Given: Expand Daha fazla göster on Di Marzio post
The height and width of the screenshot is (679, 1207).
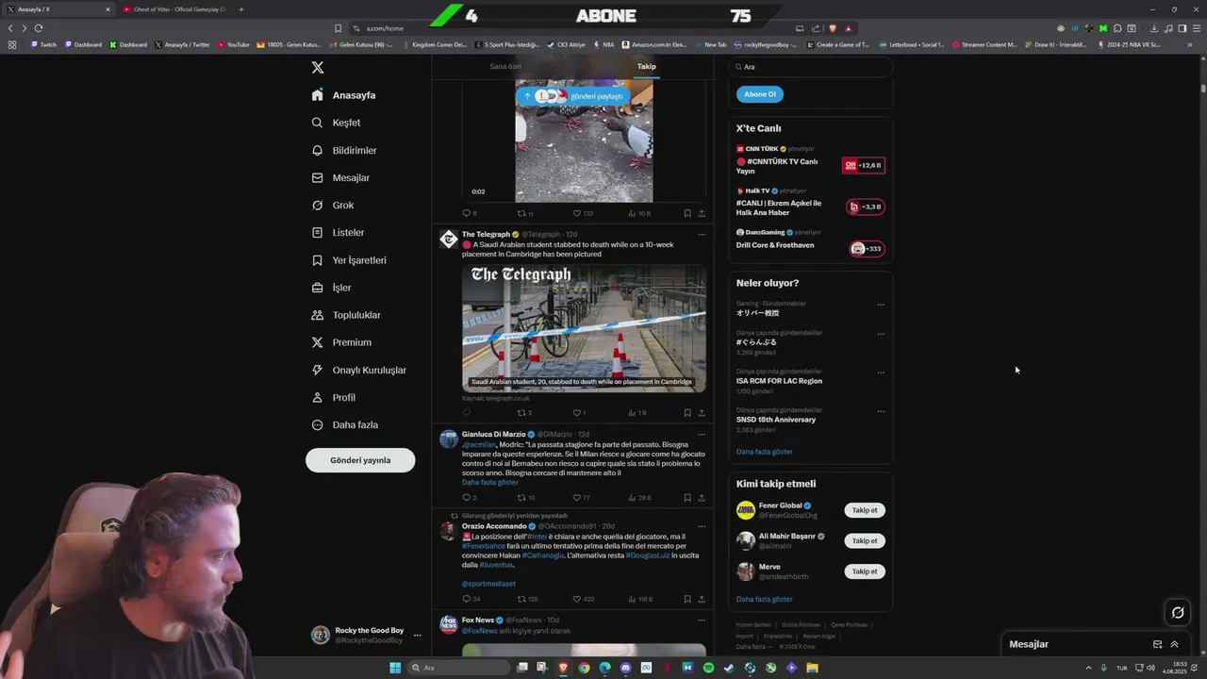Looking at the screenshot, I should 489,482.
